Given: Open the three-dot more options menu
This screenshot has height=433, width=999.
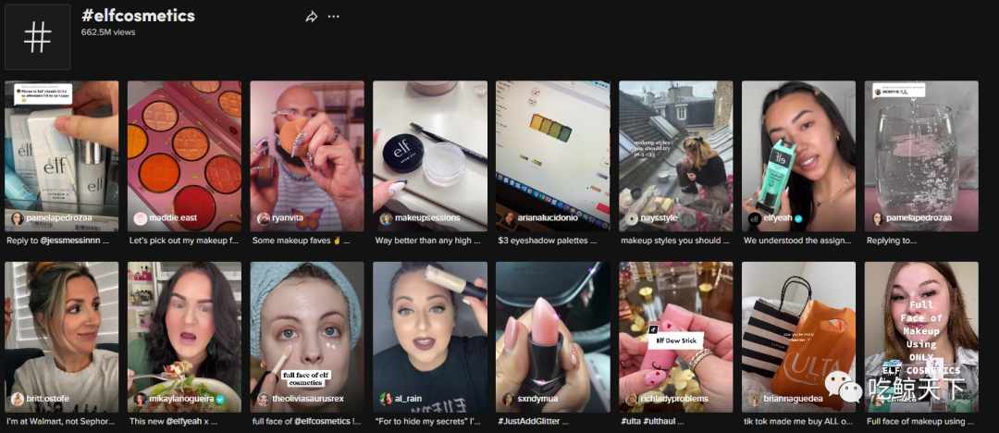Looking at the screenshot, I should click(334, 17).
